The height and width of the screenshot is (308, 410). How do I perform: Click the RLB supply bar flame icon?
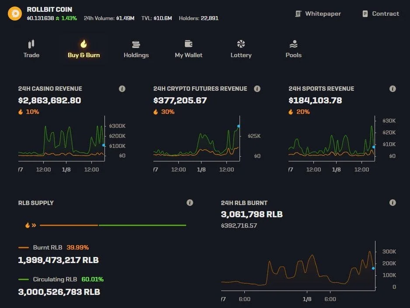pos(28,225)
